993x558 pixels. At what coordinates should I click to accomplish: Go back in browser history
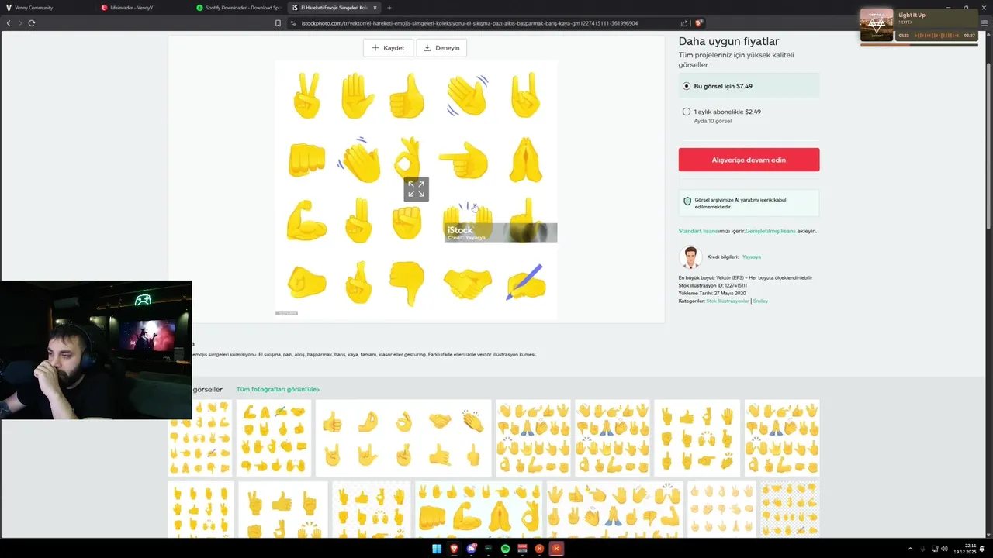9,23
